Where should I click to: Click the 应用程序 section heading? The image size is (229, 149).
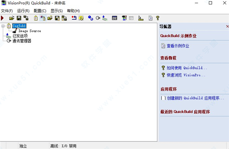coord(169,89)
